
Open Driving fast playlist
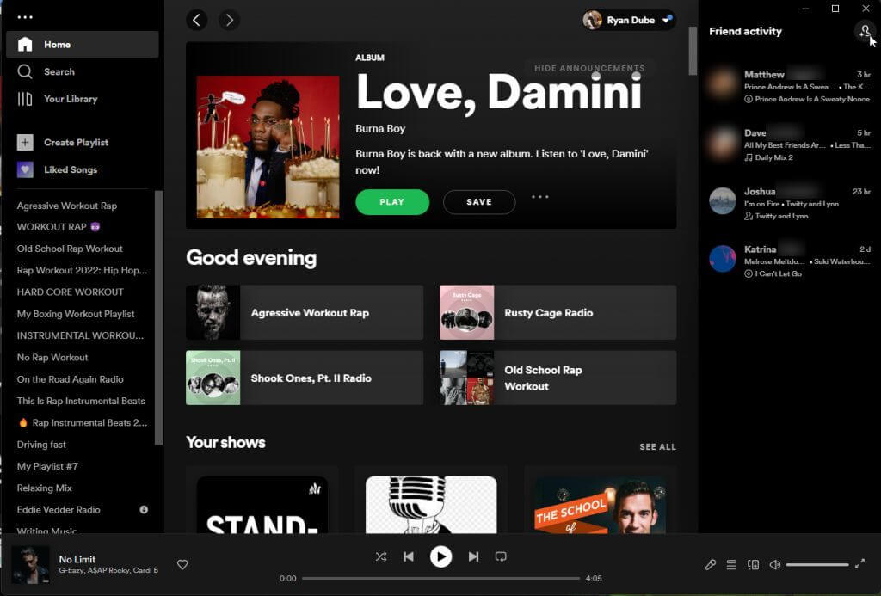(41, 445)
